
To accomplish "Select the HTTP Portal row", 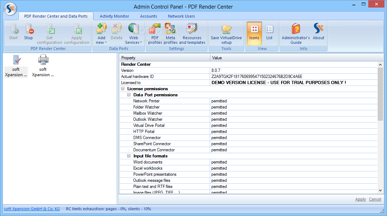I will click(x=248, y=132).
